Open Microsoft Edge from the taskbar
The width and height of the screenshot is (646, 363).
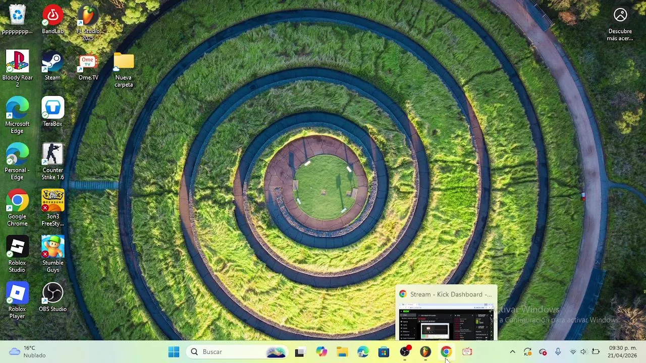(x=363, y=352)
